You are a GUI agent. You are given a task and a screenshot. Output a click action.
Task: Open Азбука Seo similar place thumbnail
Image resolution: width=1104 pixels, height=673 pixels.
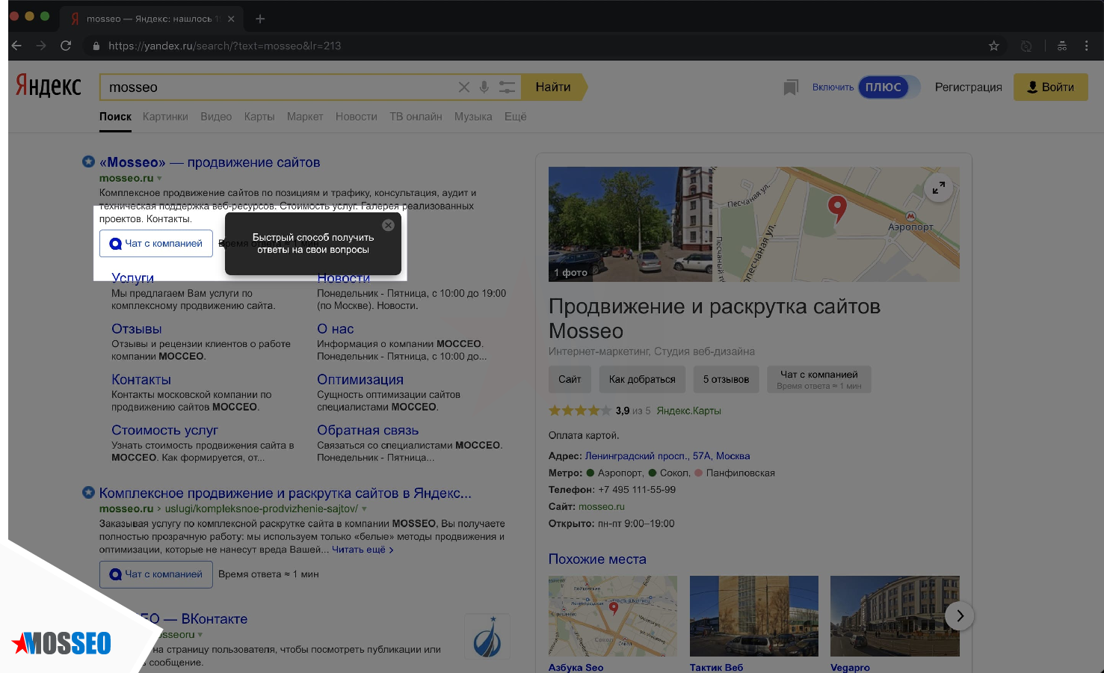(613, 616)
